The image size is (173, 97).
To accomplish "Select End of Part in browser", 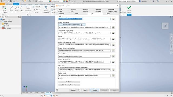I will tap(6, 28).
